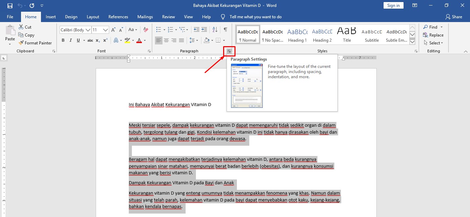
Task: Toggle Italic formatting on selection
Action: (x=71, y=40)
